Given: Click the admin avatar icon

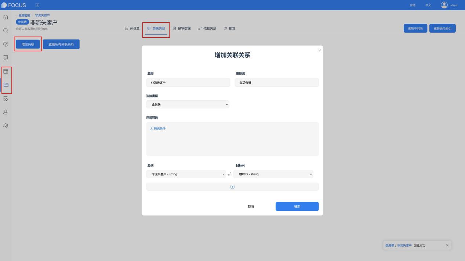Looking at the screenshot, I should pyautogui.click(x=444, y=5).
